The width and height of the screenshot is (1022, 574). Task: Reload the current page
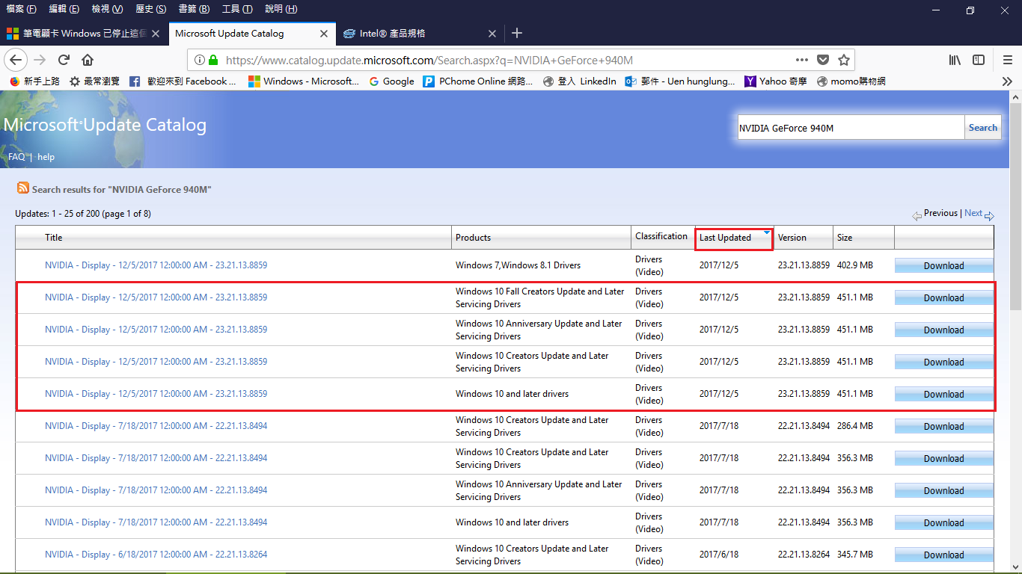(x=64, y=60)
